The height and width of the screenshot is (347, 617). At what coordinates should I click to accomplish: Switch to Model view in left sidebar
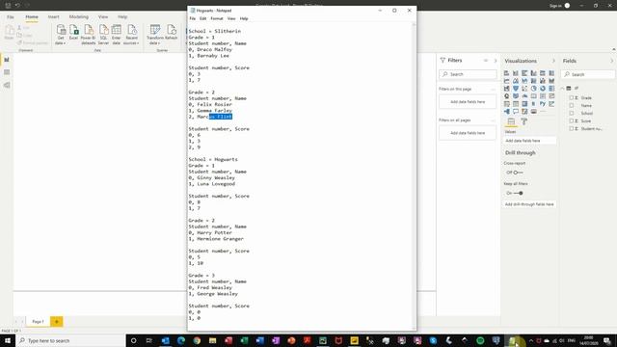7,85
